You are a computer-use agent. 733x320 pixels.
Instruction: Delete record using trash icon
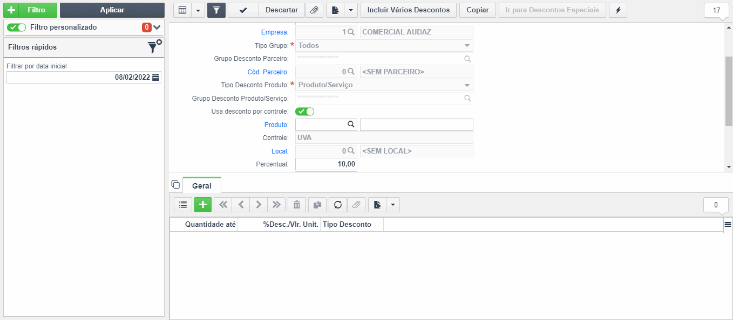297,205
